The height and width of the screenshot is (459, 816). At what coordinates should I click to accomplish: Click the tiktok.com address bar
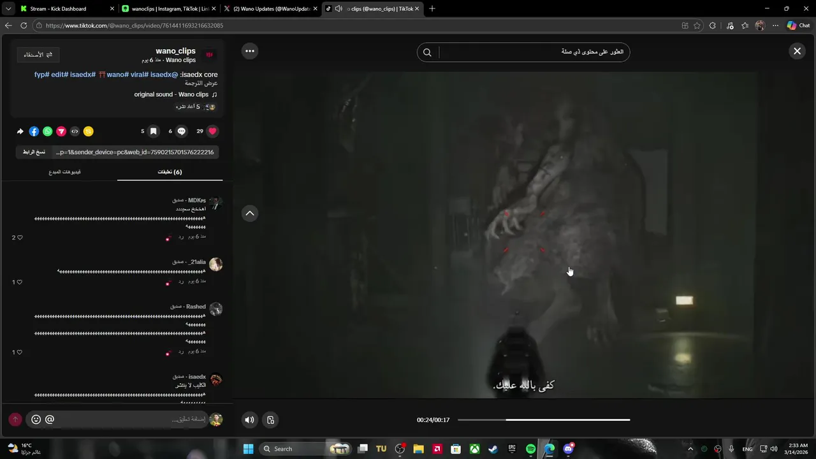(357, 25)
